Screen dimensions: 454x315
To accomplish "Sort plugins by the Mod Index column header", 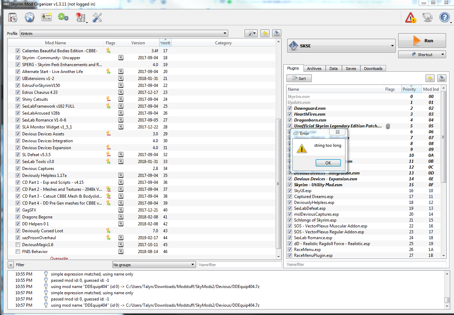I will [431, 89].
